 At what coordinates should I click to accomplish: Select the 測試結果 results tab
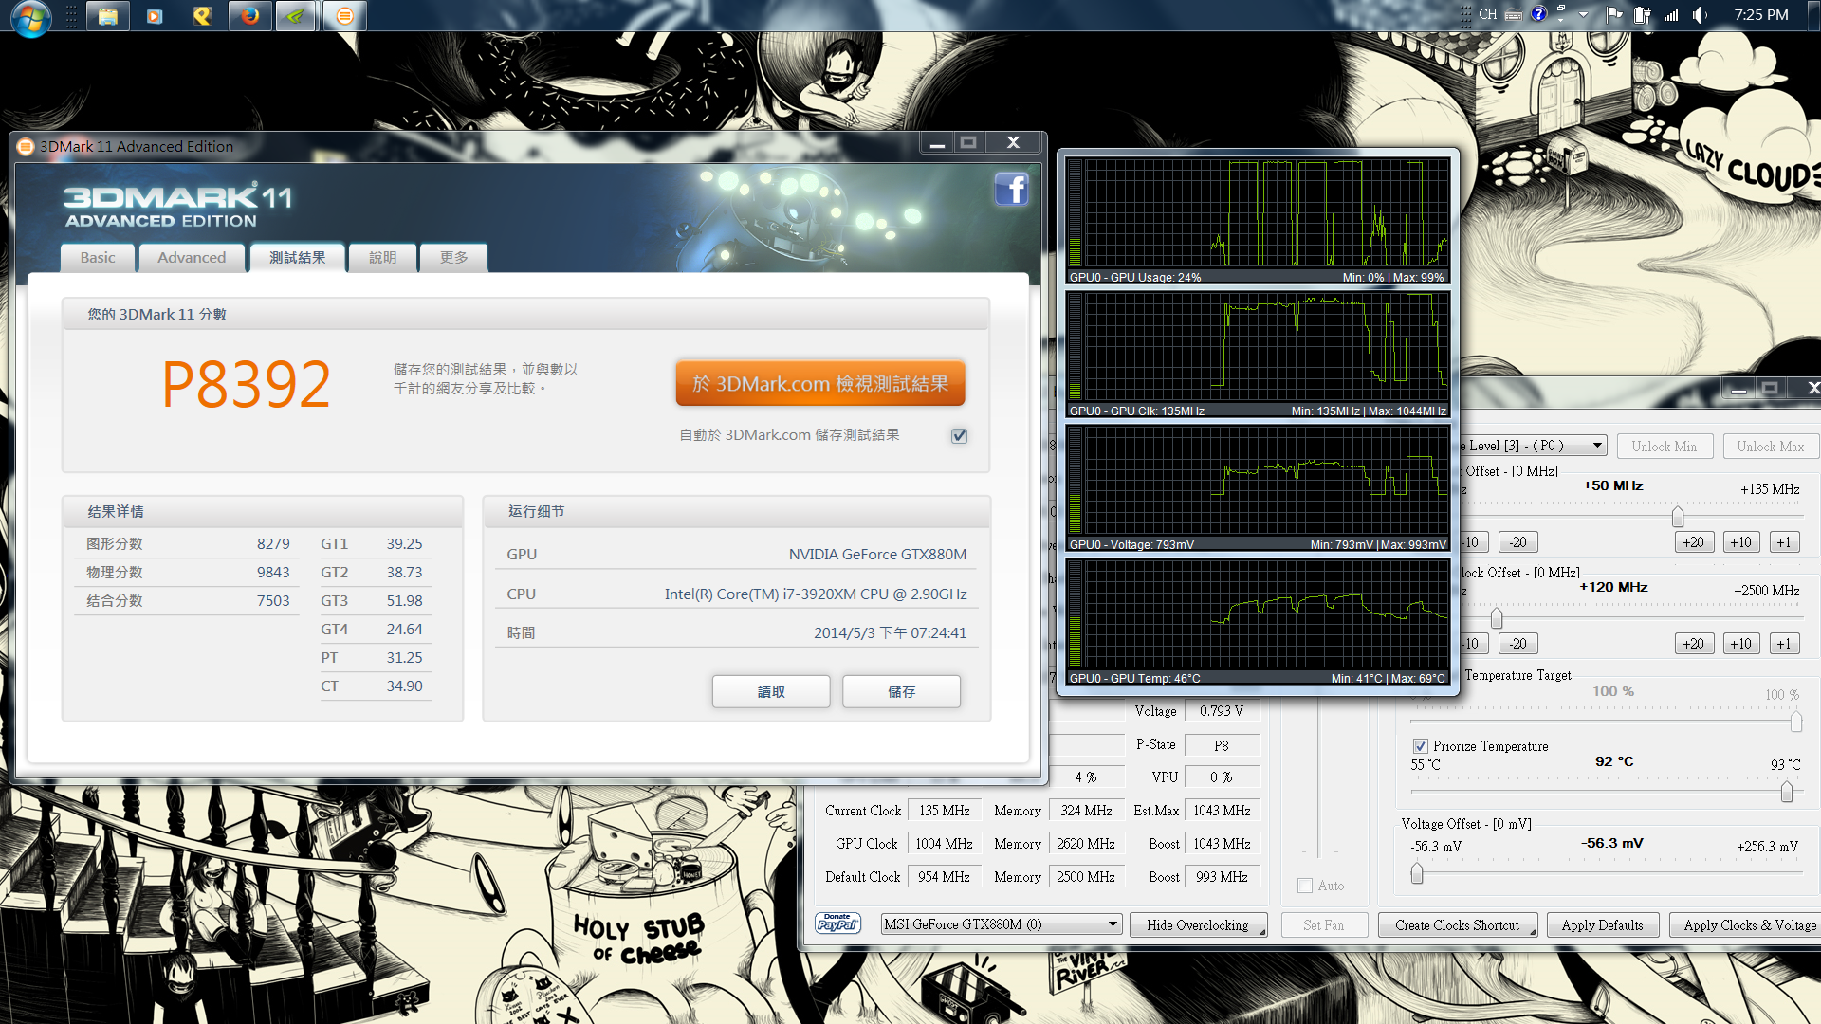(298, 258)
